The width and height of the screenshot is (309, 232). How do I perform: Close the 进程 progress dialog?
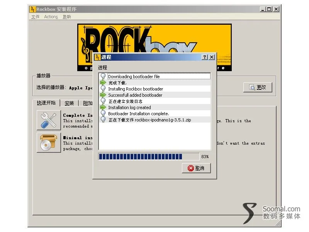click(x=212, y=57)
